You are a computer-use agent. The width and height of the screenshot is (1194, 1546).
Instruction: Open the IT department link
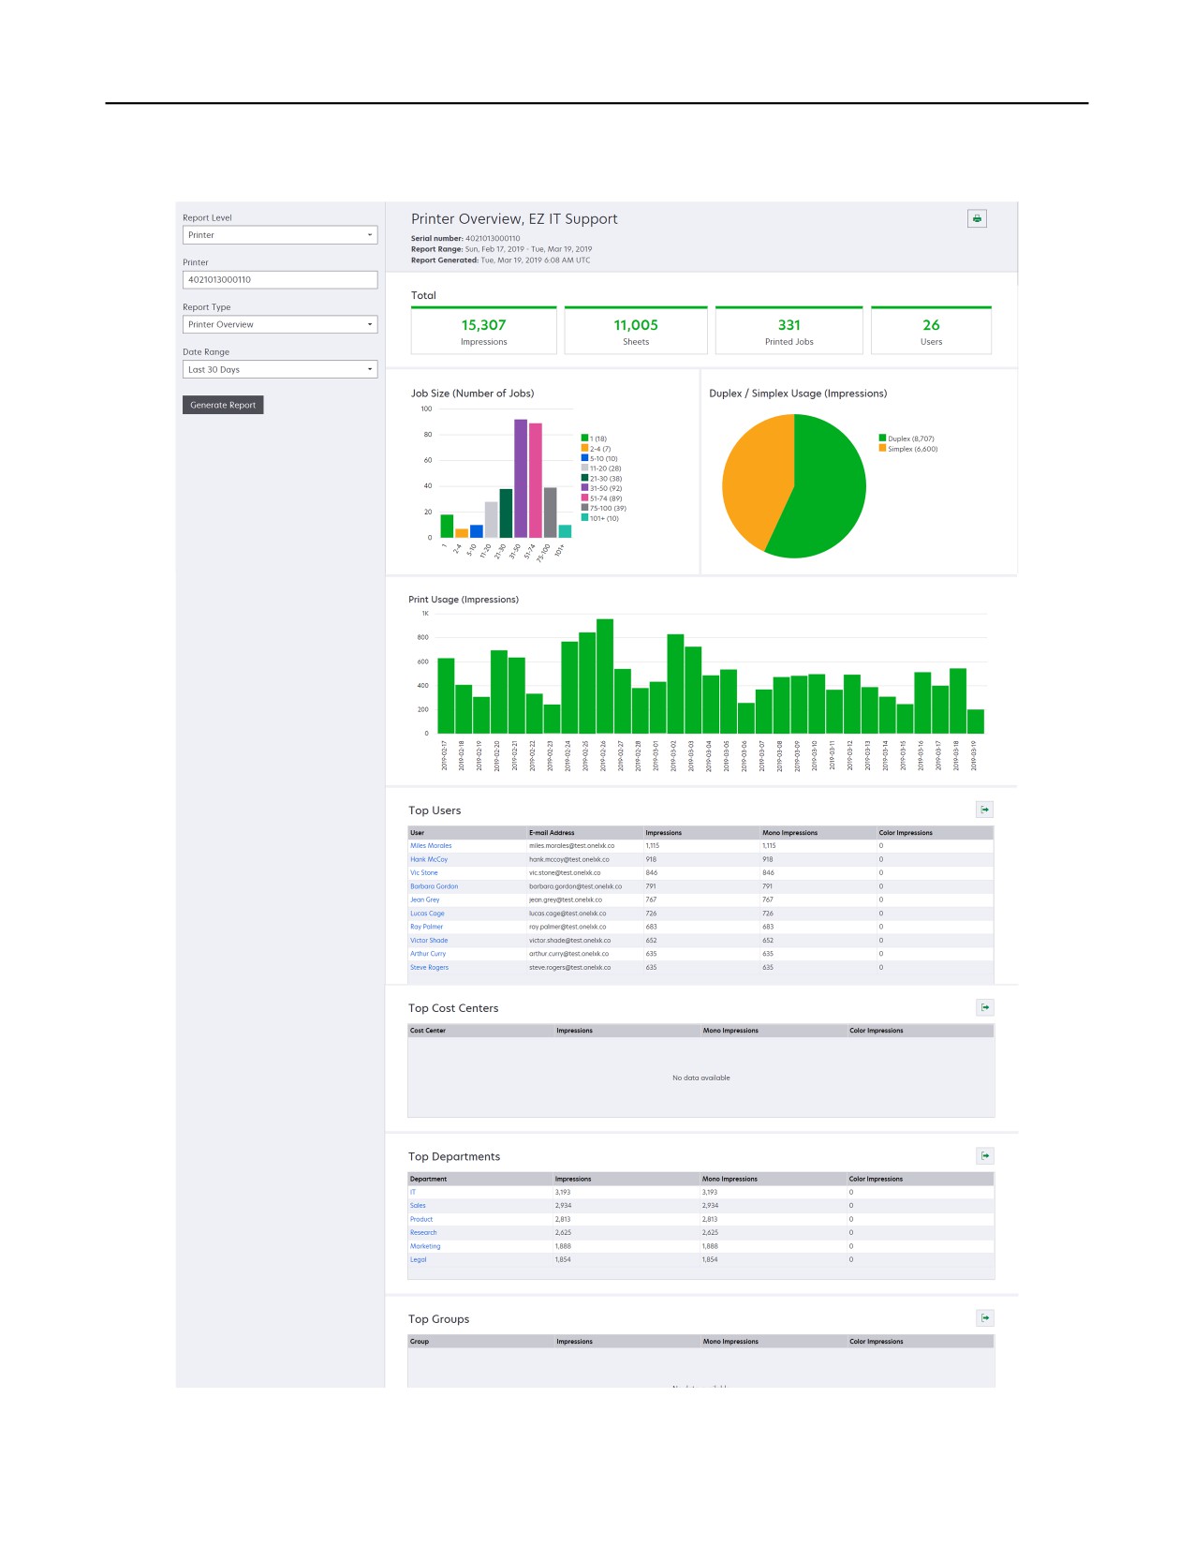pyautogui.click(x=413, y=1193)
